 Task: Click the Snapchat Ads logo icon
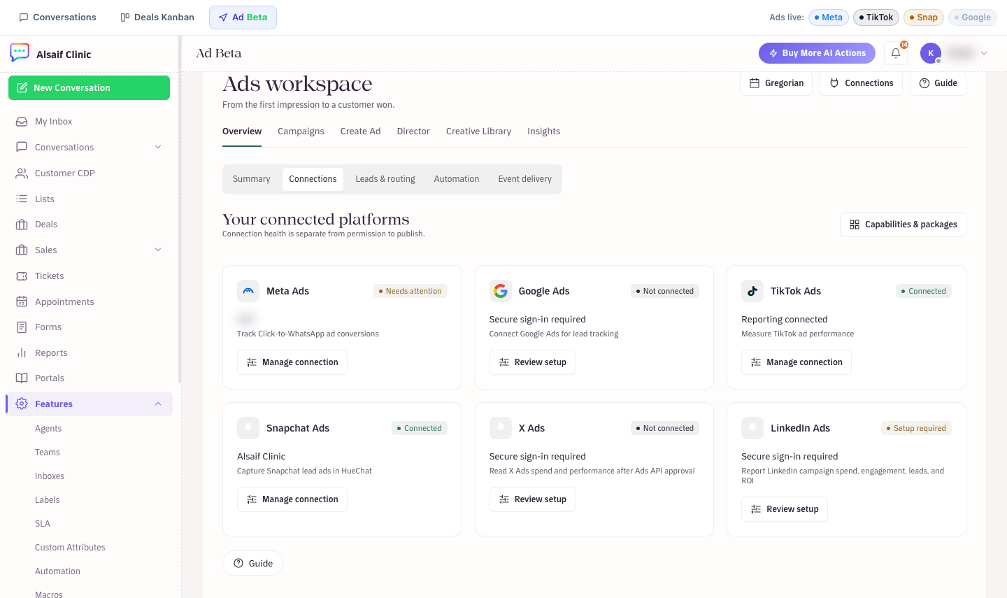coord(248,428)
